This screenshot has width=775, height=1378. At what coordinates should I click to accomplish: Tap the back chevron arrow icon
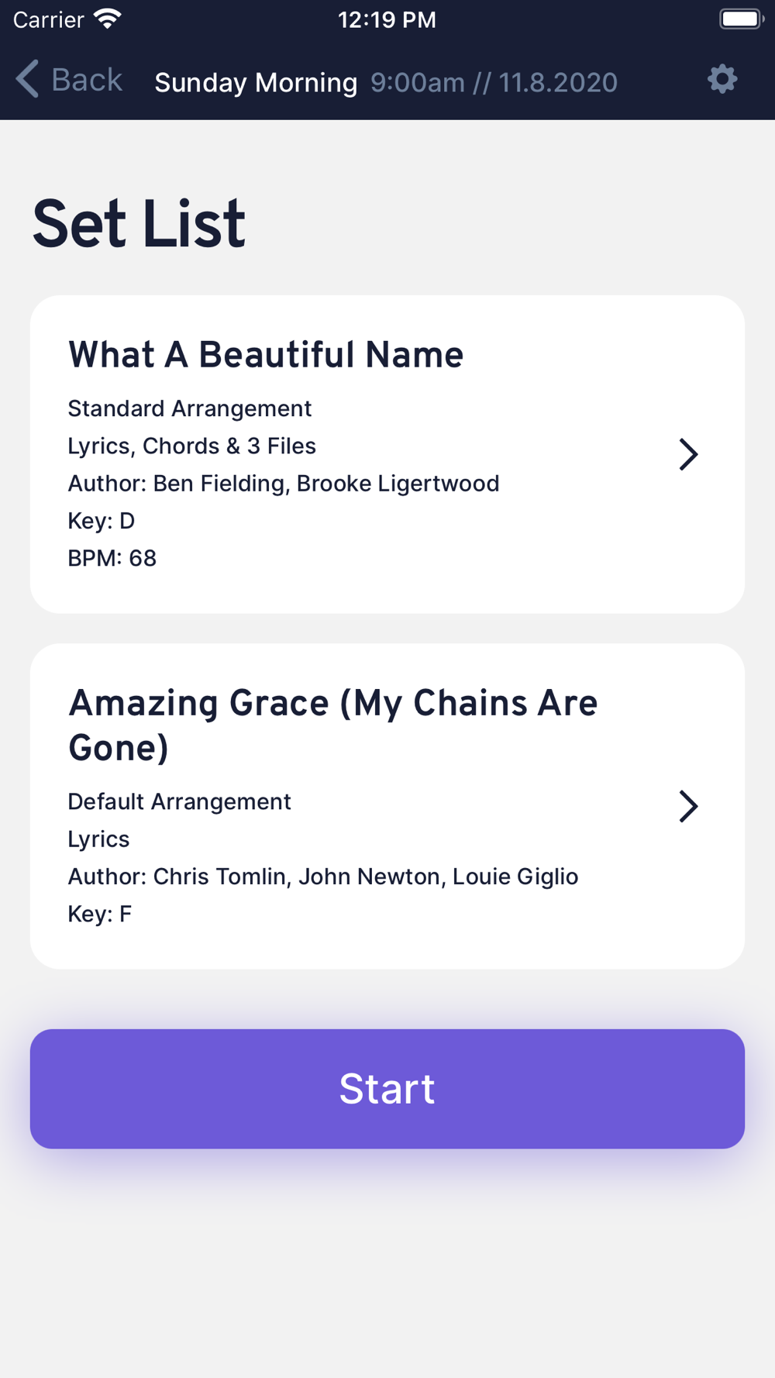(27, 79)
